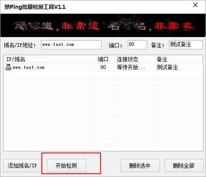
Task: Click port value 80 in the list row
Action: pos(103,67)
